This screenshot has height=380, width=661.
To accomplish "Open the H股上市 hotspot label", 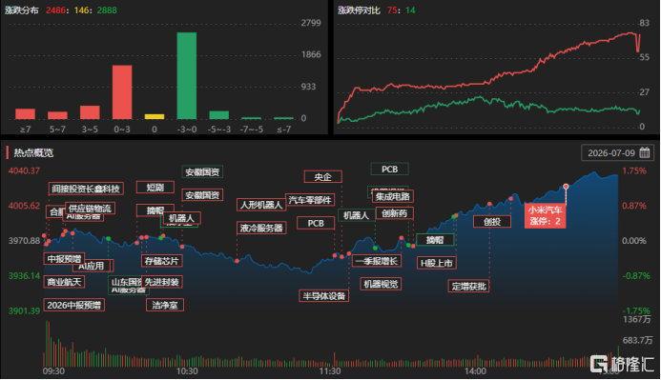I will pyautogui.click(x=437, y=263).
